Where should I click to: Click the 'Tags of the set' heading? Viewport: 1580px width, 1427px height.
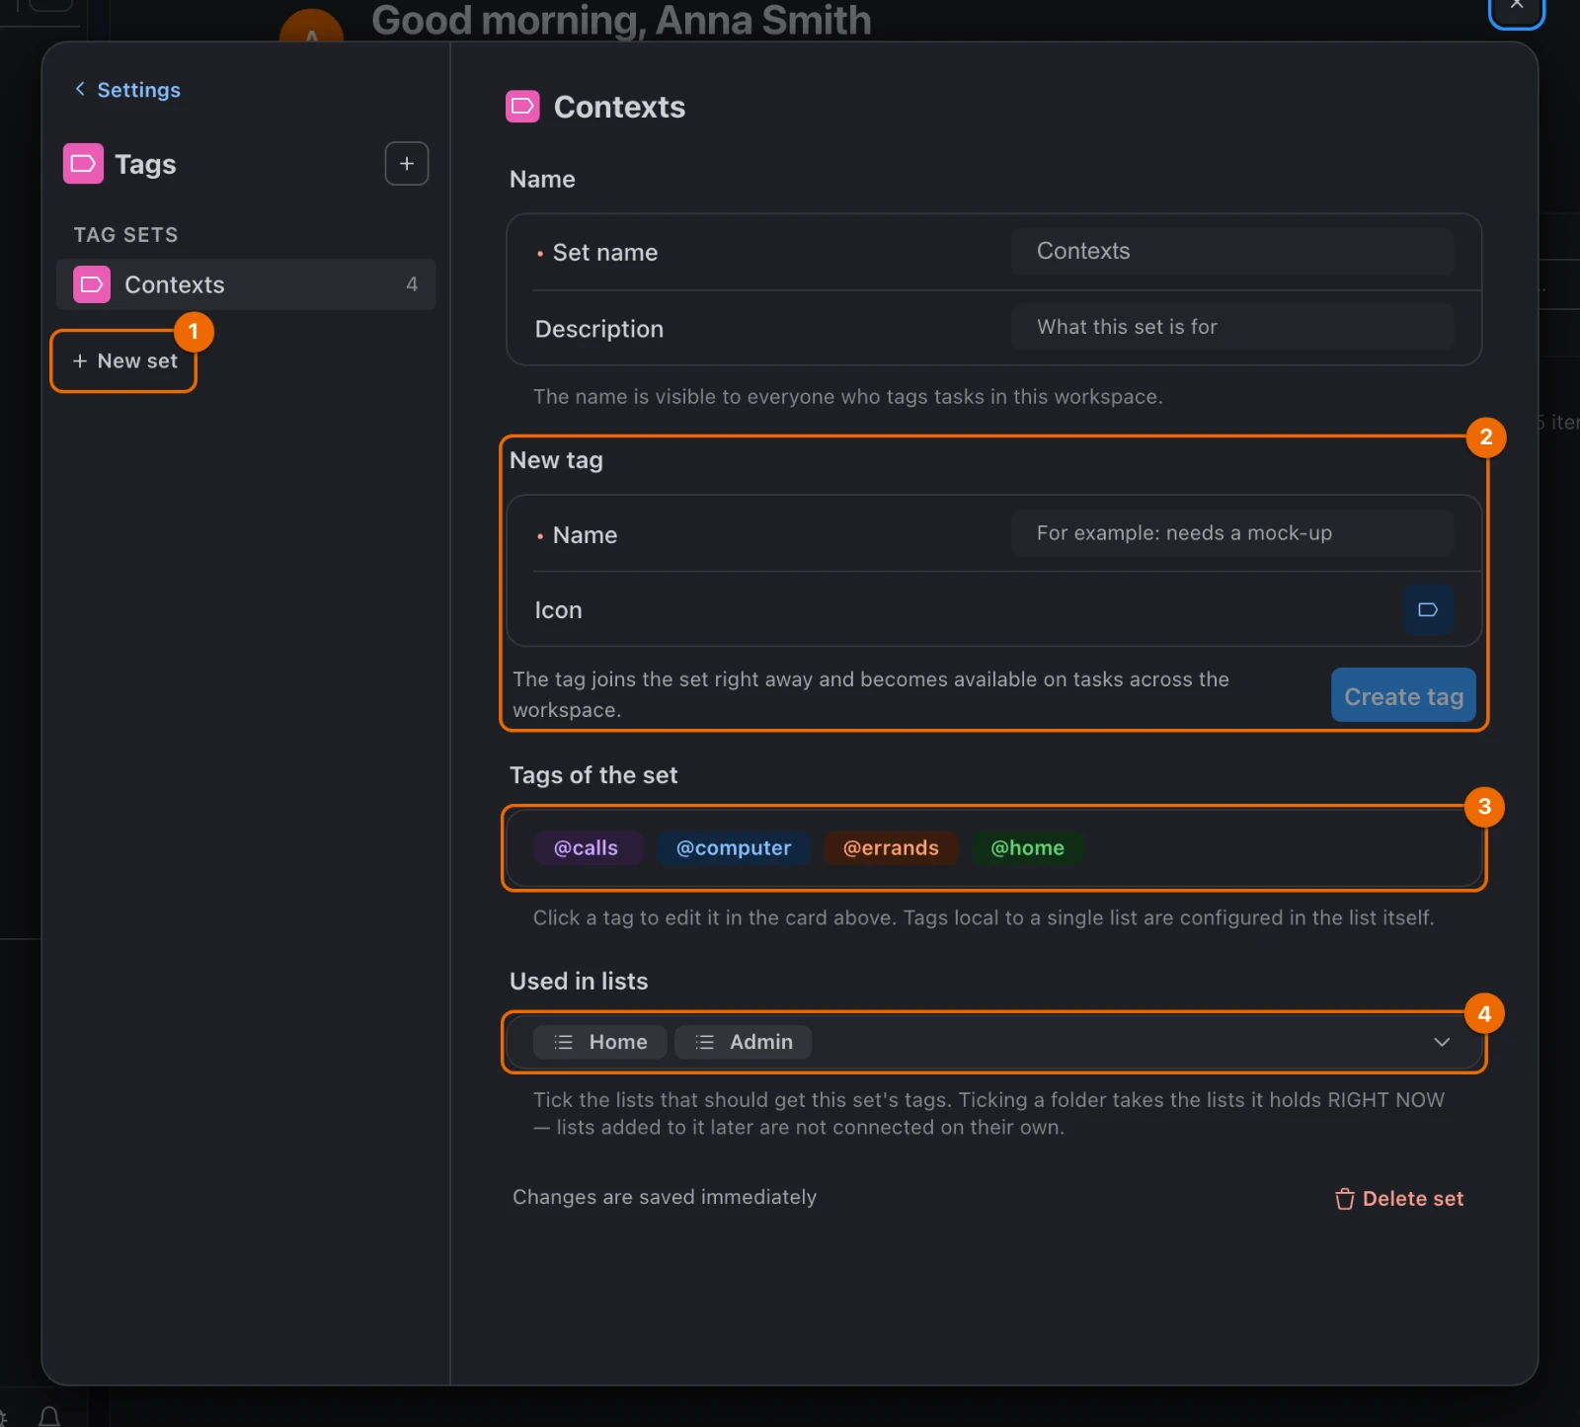click(593, 775)
